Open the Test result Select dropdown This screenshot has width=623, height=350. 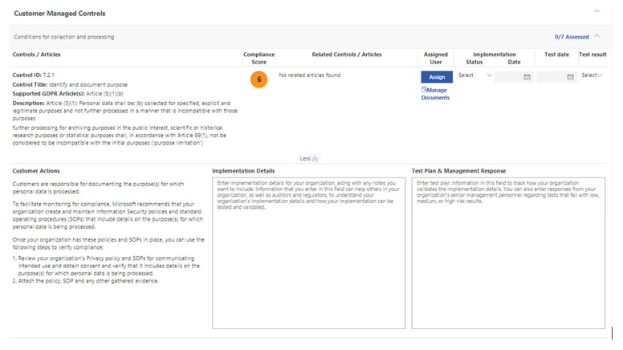(592, 75)
